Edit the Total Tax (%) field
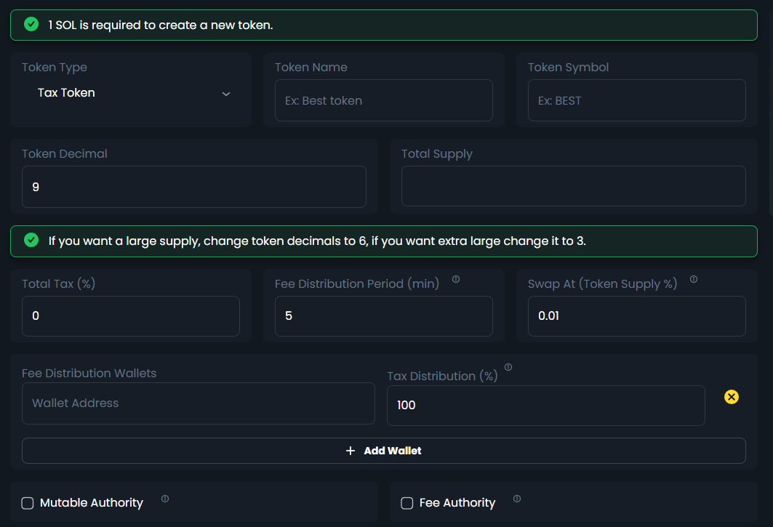This screenshot has height=527, width=773. click(130, 316)
